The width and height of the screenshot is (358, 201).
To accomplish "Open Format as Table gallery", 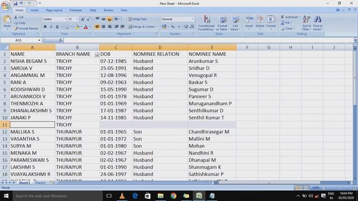I will tap(223, 23).
